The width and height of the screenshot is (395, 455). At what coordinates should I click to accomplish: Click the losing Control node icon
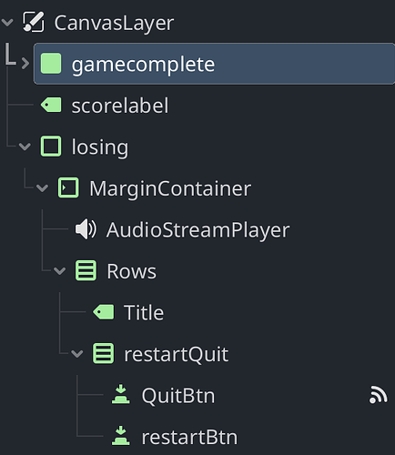click(x=51, y=147)
